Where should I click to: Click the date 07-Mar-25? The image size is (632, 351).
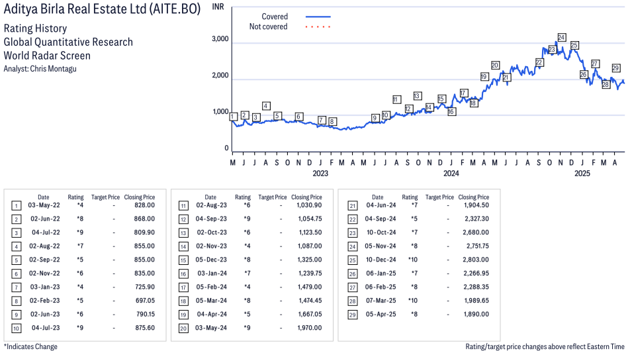pos(381,301)
